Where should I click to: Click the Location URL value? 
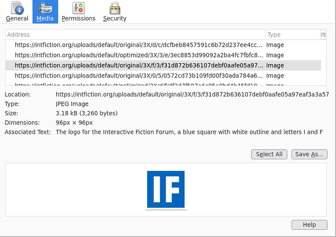pos(192,94)
